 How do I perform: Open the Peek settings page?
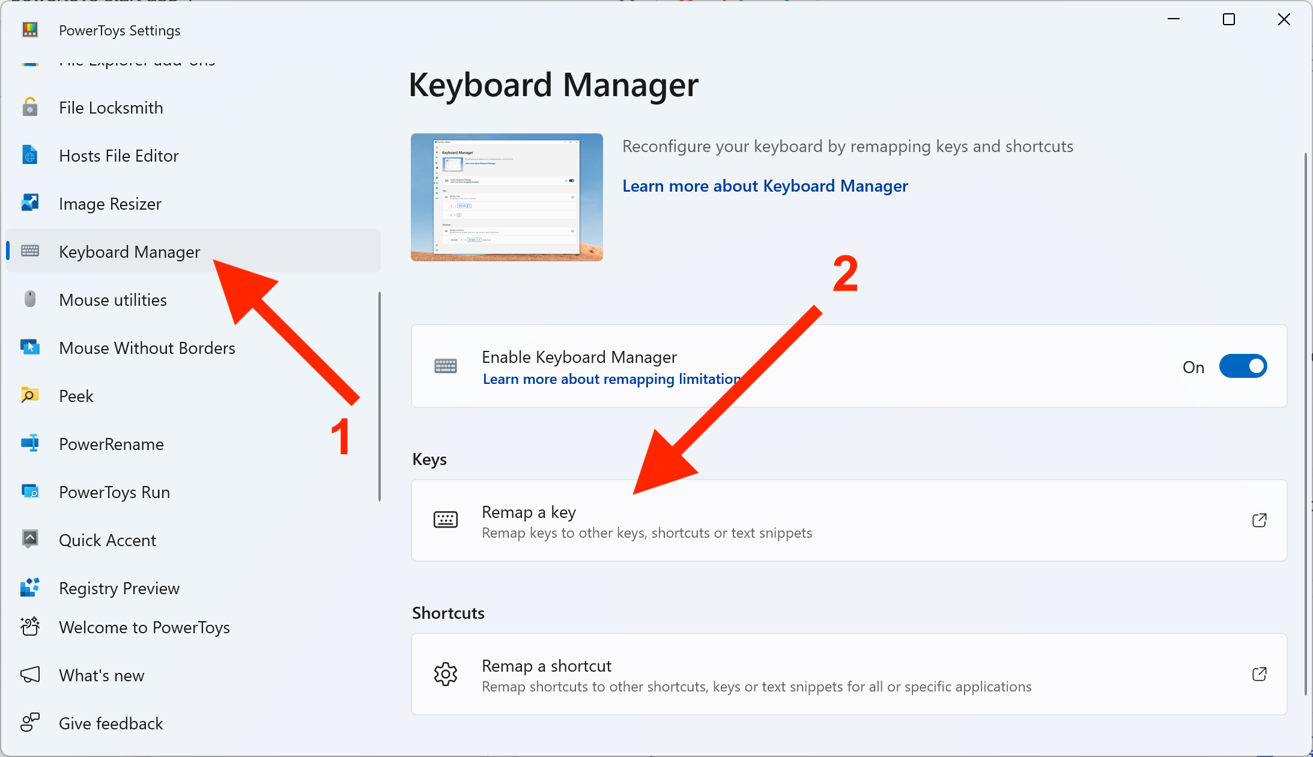pyautogui.click(x=193, y=396)
